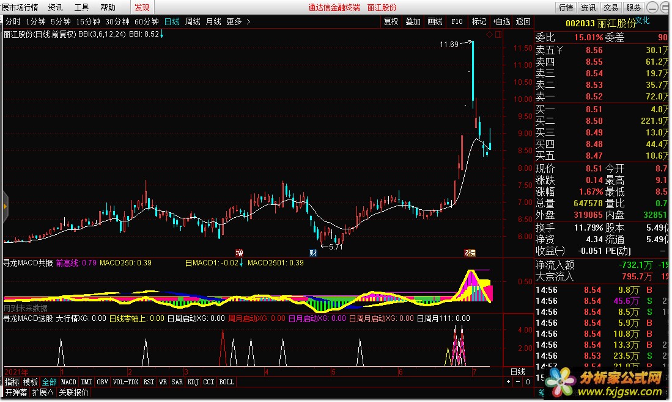
Task: Select the 15分钟 period
Action: pyautogui.click(x=88, y=21)
